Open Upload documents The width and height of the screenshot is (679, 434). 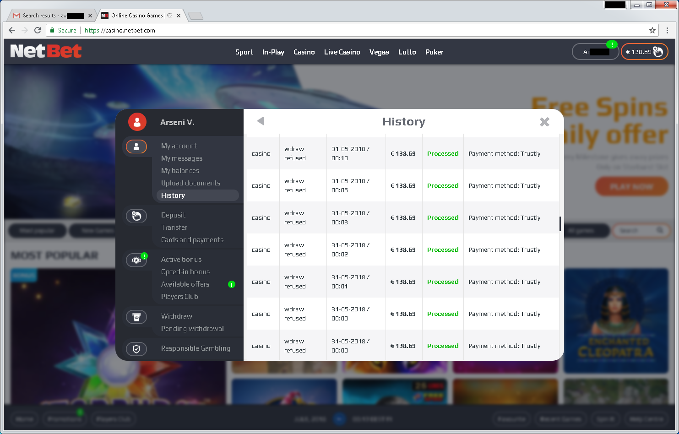point(190,183)
